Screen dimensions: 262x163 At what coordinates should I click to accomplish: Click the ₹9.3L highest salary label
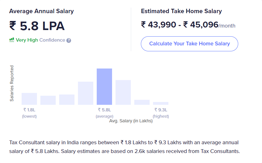[x=161, y=110]
